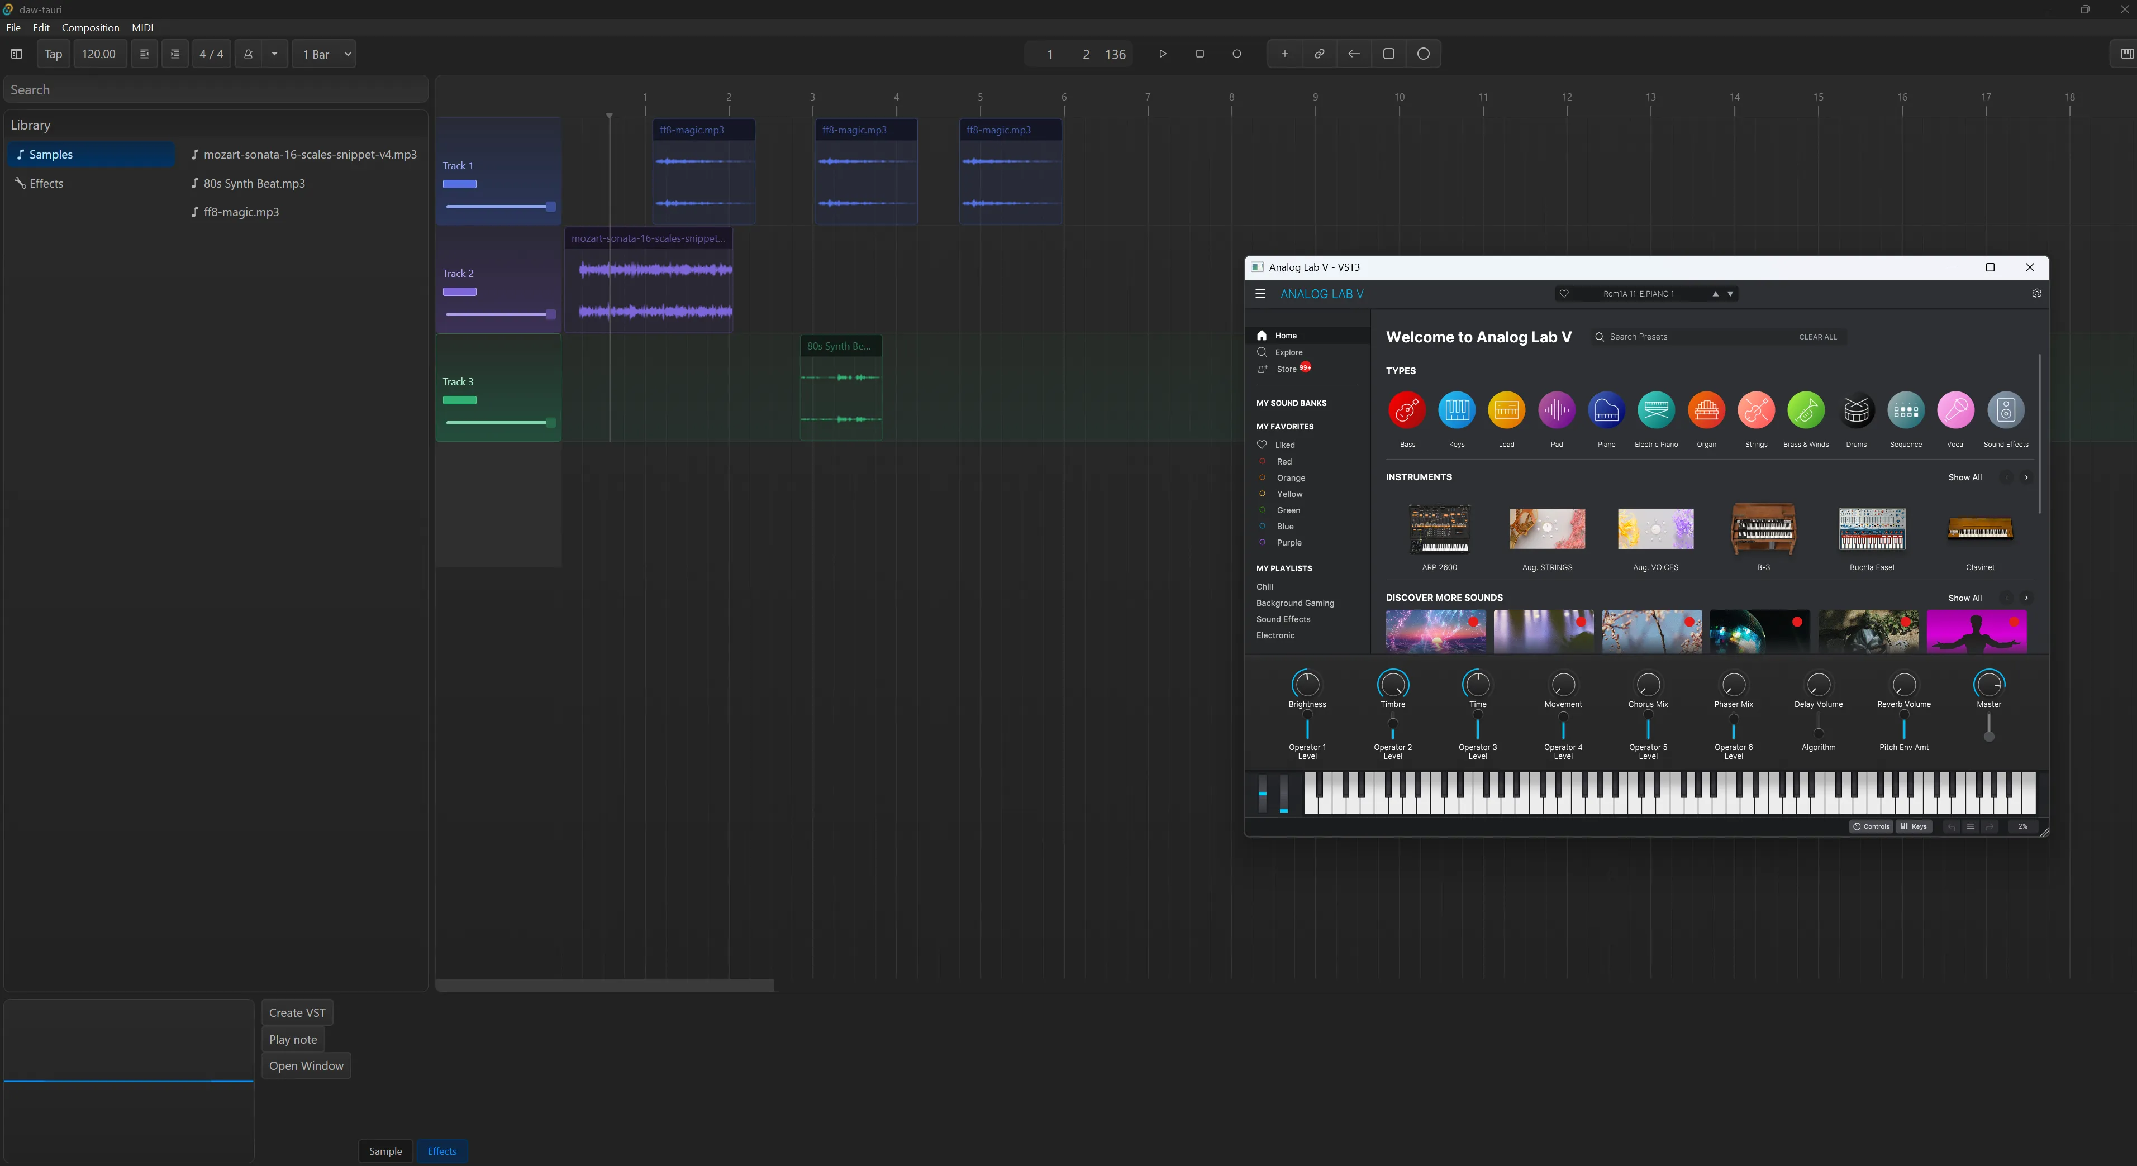Start recording with the circle record button
The image size is (2137, 1166).
(x=1237, y=54)
